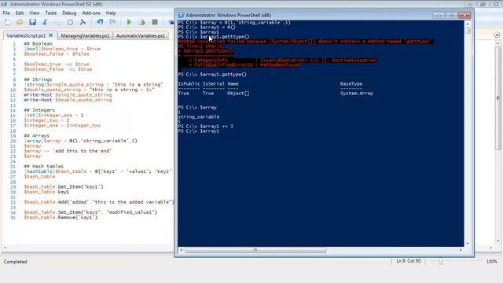The height and width of the screenshot is (283, 503).
Task: Click the console's horizontal scrollbar thumb
Action: [255, 250]
